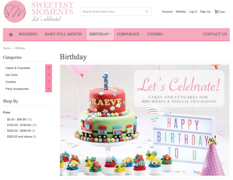Click the birthday cake banner image
Viewport: 233px width, 180px height.
point(144,120)
